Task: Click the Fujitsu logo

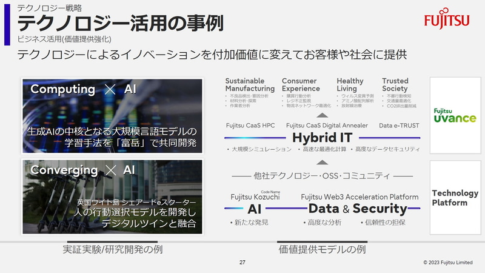Action: [x=447, y=19]
